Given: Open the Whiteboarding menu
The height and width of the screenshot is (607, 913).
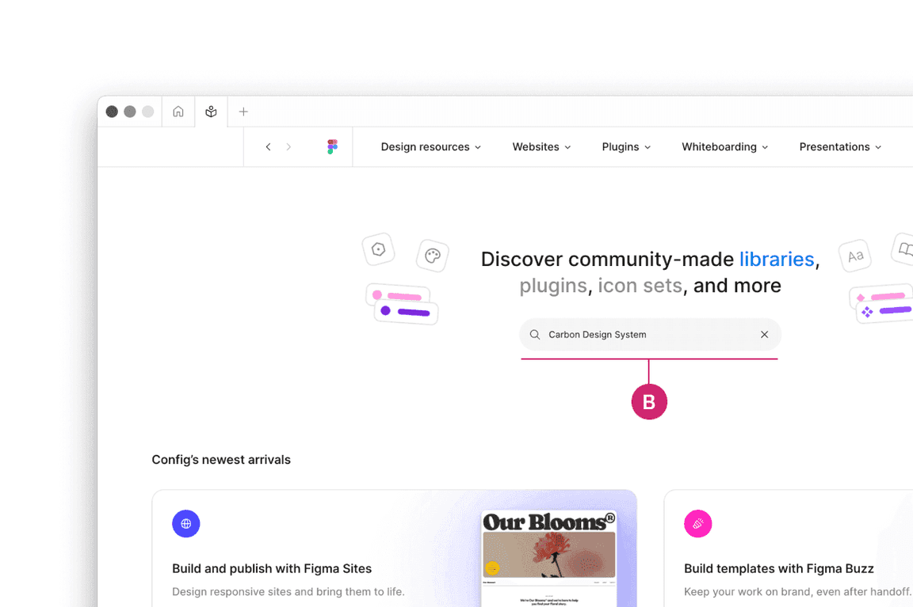Looking at the screenshot, I should tap(724, 147).
